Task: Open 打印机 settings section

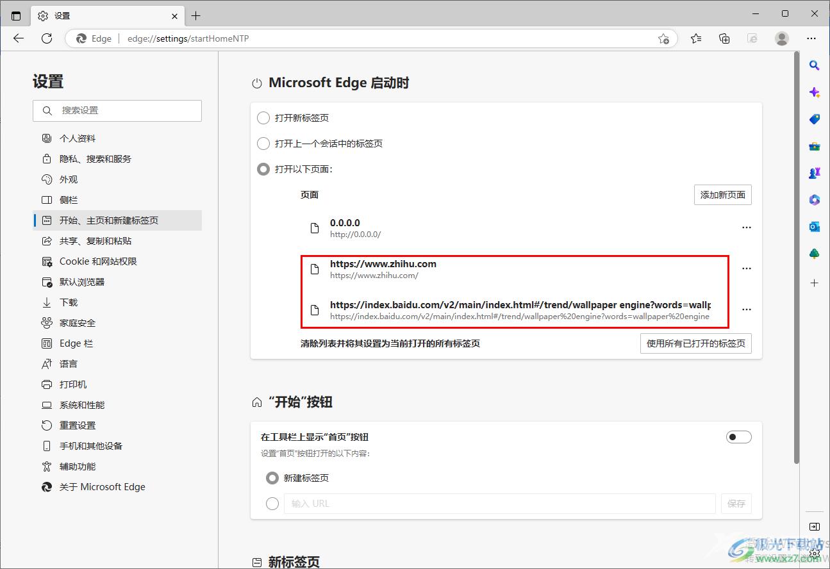Action: [x=117, y=384]
